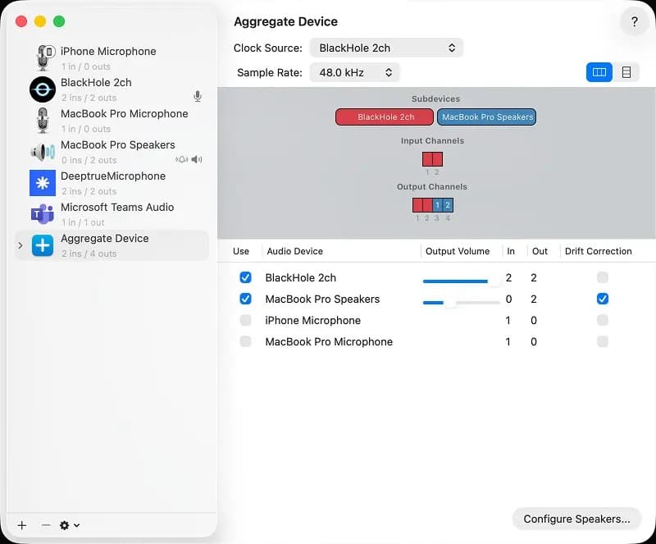Image resolution: width=656 pixels, height=544 pixels.
Task: Disable Drift Correction for MacBook Pro Speakers
Action: (x=603, y=299)
